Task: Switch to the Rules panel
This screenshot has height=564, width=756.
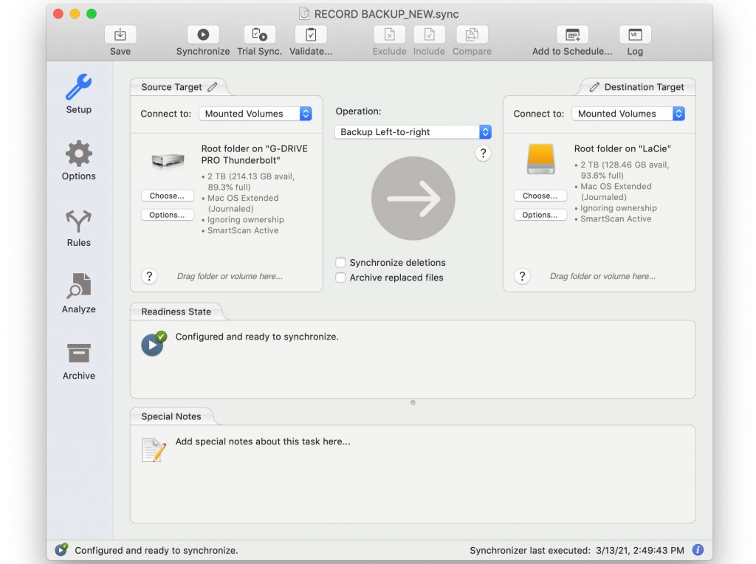Action: coord(78,226)
